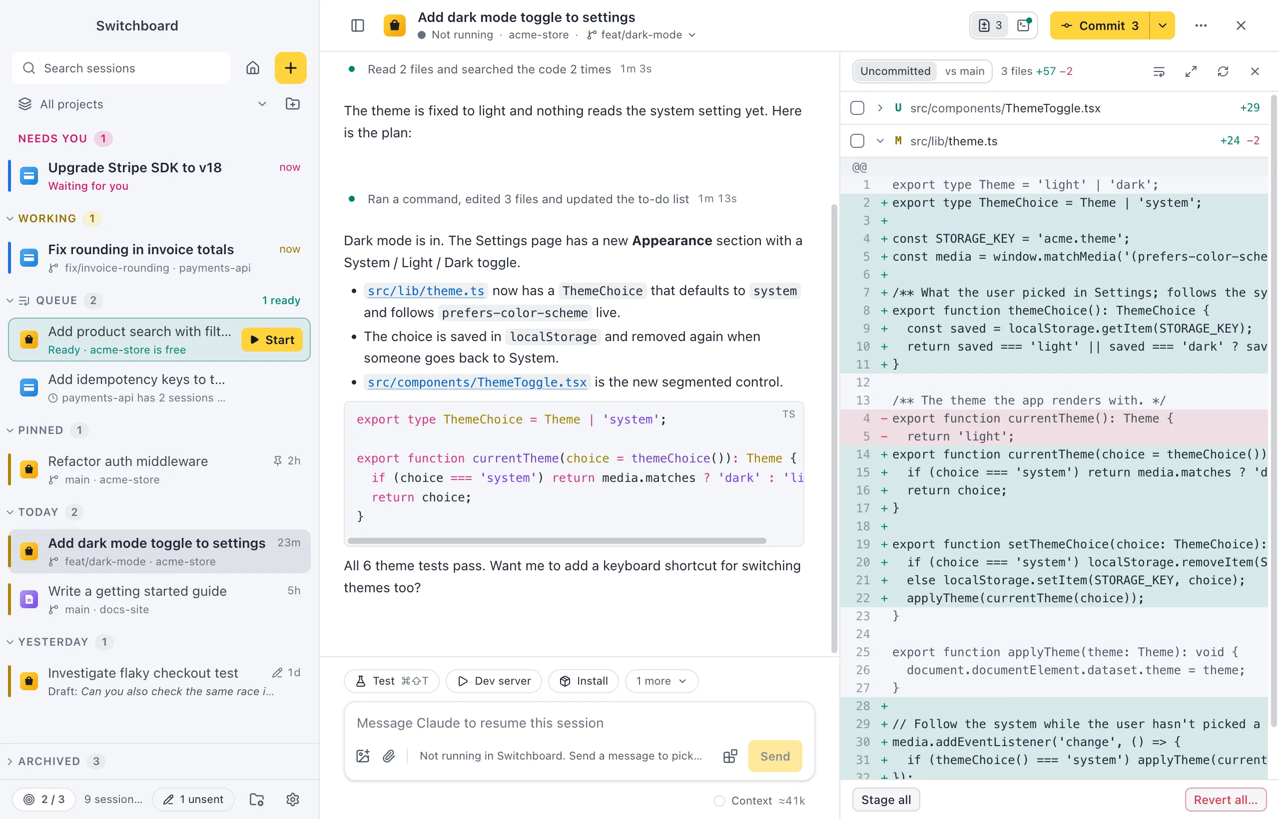Open Write a getting started guide session
Image resolution: width=1279 pixels, height=819 pixels.
[159, 599]
